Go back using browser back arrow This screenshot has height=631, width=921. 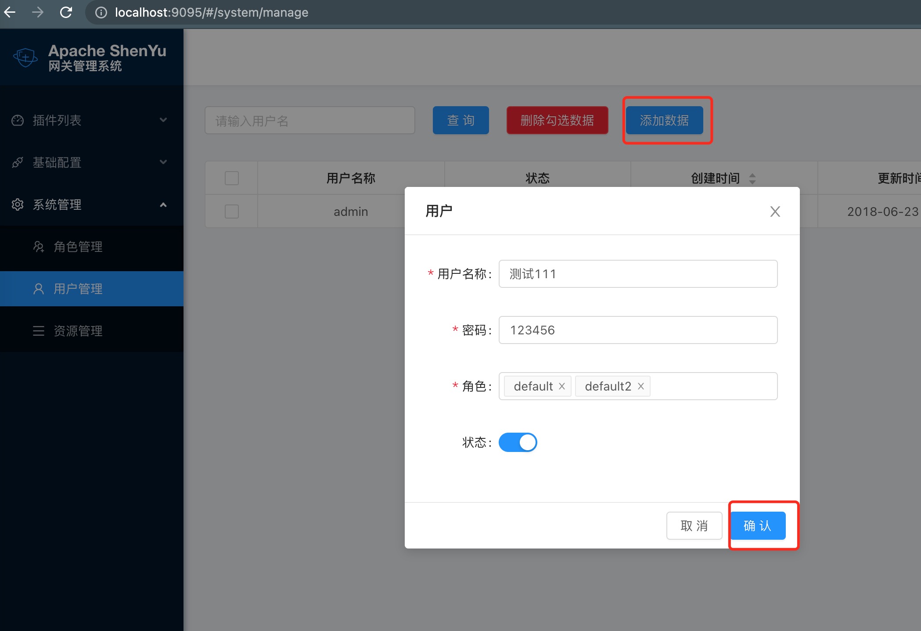10,12
